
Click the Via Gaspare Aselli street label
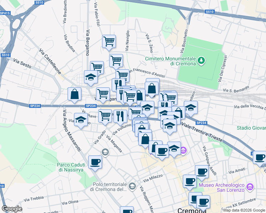tap(210, 160)
